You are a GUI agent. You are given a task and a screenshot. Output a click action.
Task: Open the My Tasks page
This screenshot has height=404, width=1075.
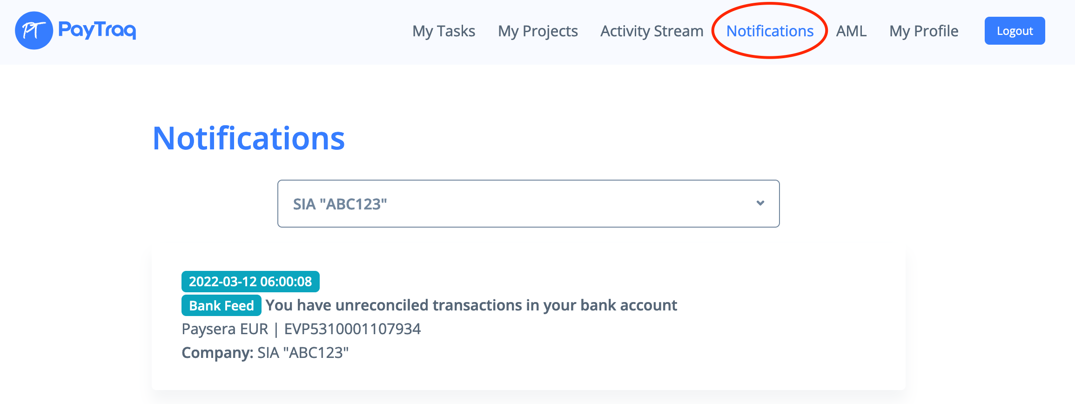click(x=443, y=31)
